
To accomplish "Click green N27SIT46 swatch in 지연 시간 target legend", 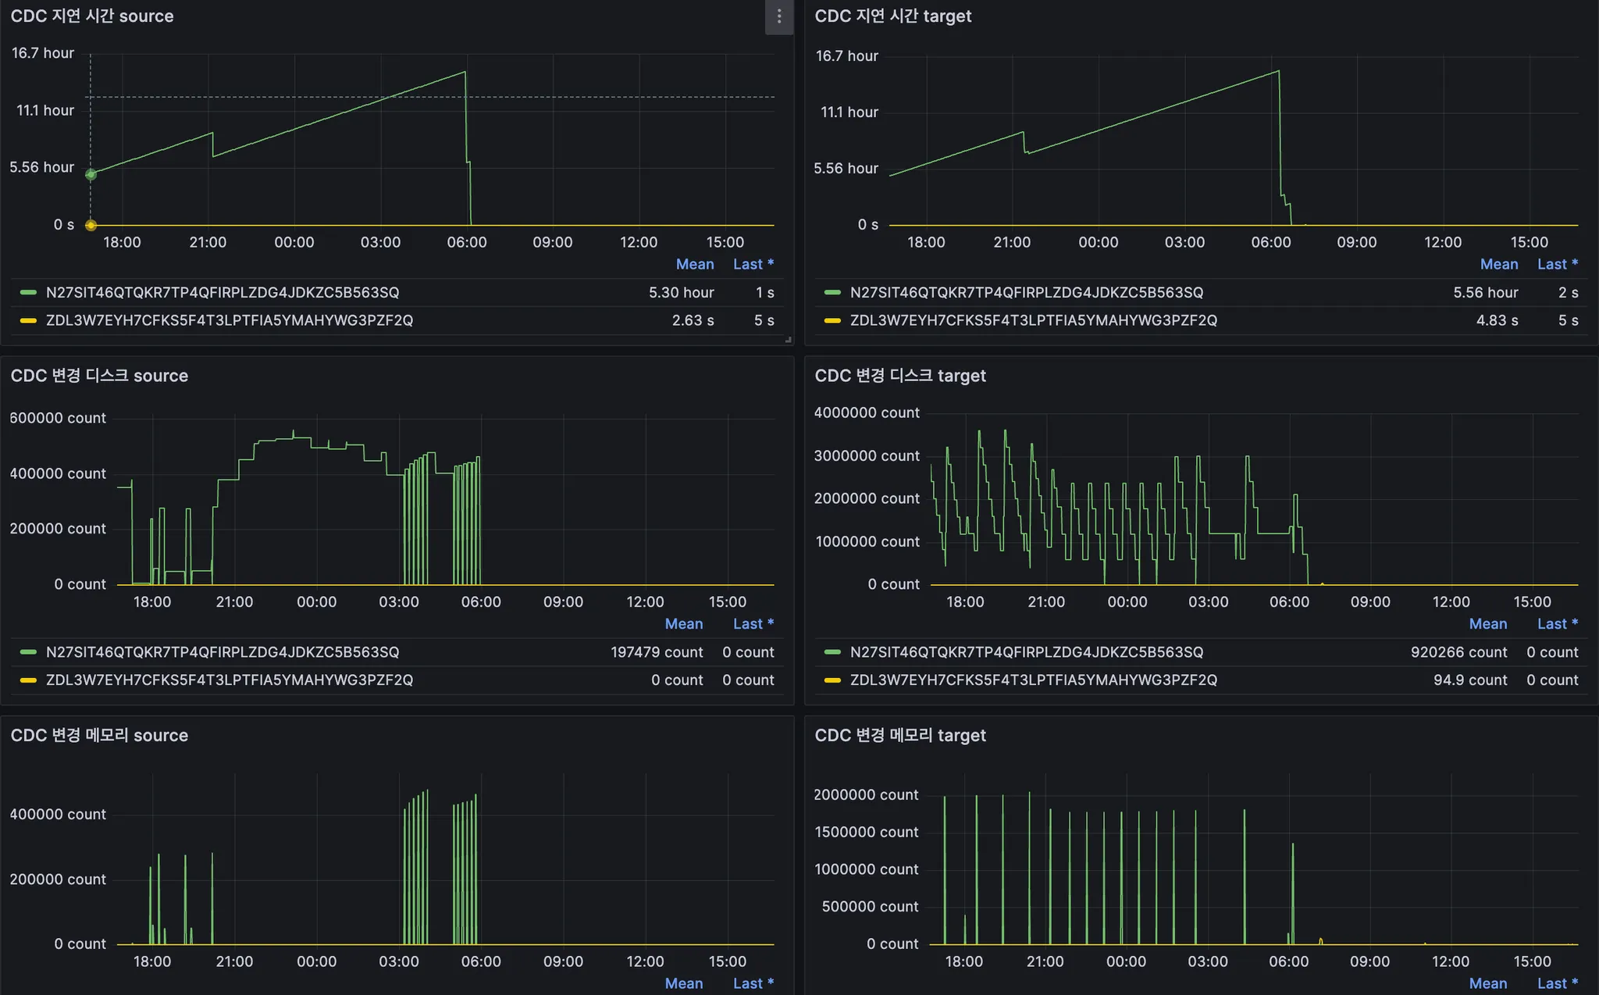I will click(x=832, y=292).
